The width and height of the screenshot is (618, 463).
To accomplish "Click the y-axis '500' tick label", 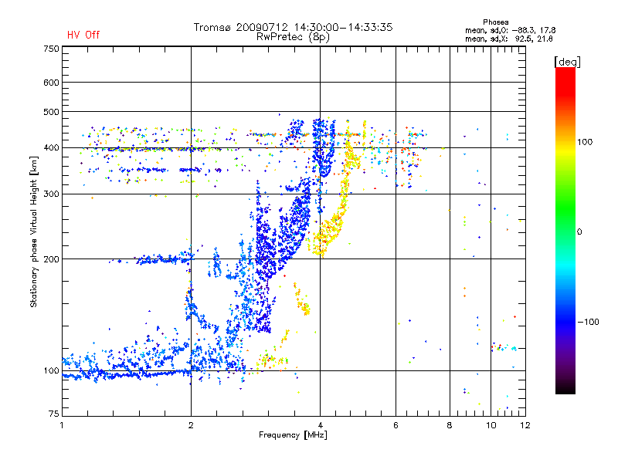I will pyautogui.click(x=51, y=112).
